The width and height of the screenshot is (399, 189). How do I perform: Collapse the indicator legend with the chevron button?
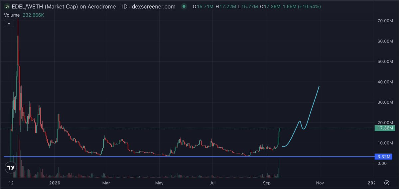pos(9,23)
